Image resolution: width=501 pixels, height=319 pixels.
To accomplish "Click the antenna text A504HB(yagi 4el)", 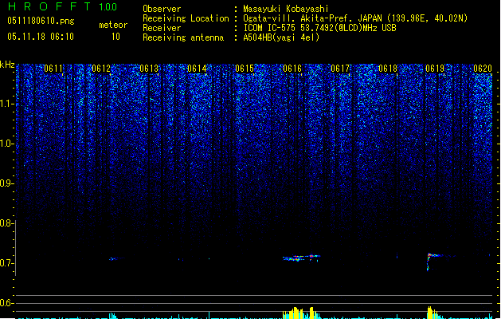I will 281,37.
